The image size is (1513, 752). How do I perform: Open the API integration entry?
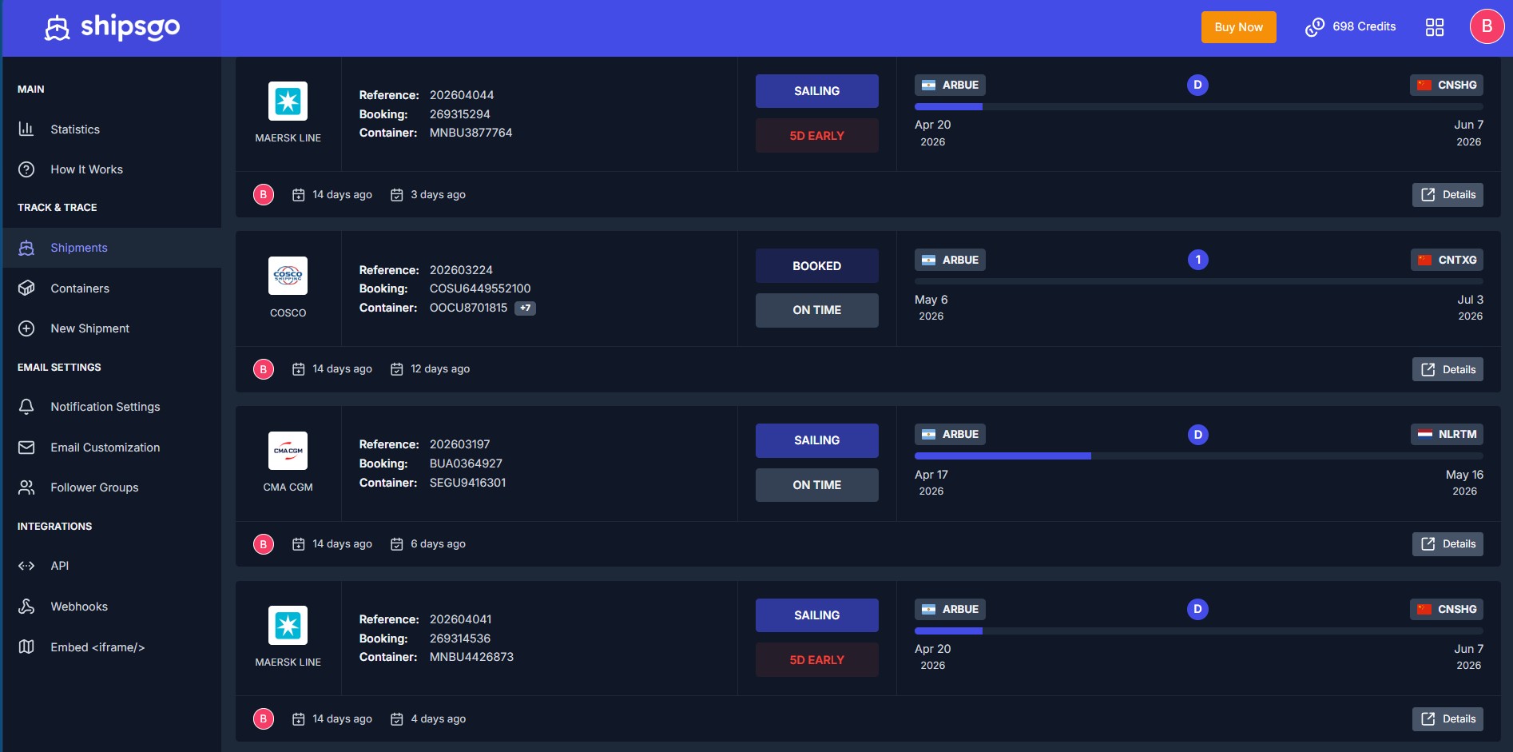point(59,565)
